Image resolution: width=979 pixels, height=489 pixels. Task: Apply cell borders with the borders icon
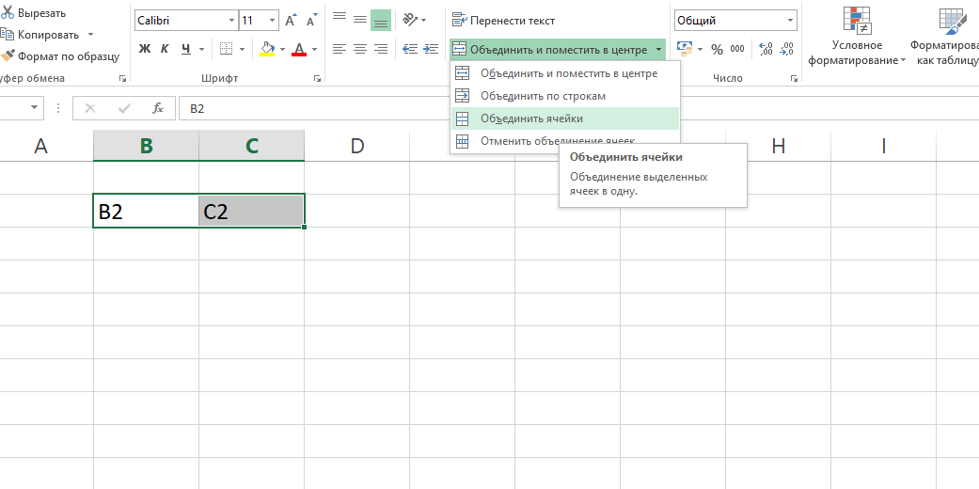226,49
